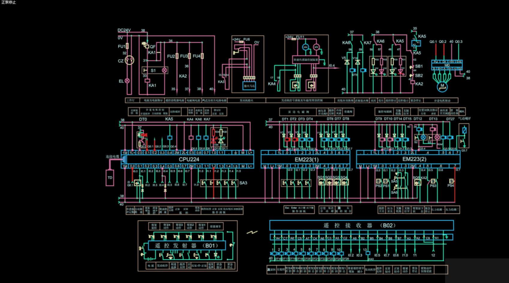Click the 0V label at top left
Viewport: 509px width, 283px height.
coord(120,38)
